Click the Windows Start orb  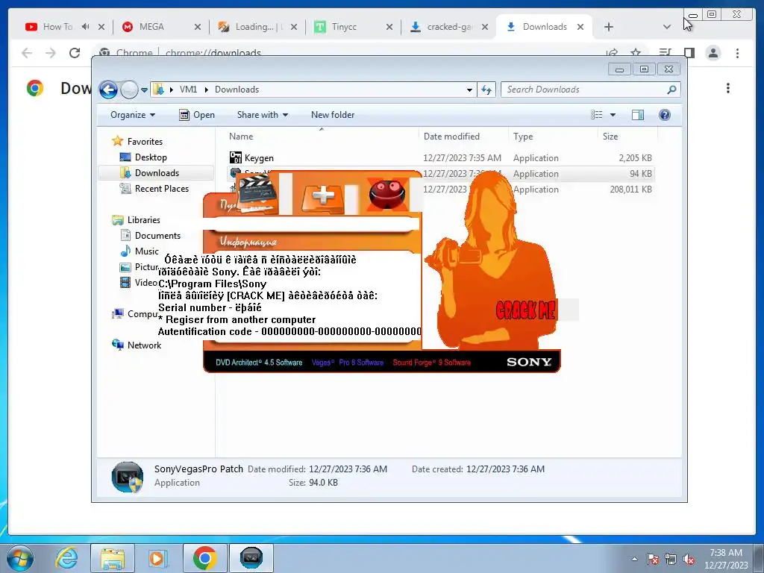19,558
